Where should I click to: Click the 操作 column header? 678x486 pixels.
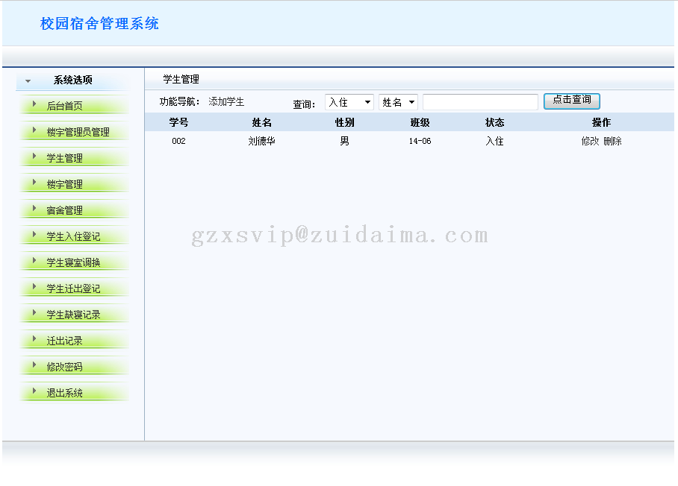click(602, 122)
